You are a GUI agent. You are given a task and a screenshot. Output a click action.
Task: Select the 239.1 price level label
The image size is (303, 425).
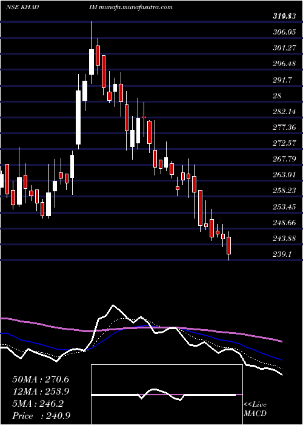tap(282, 255)
